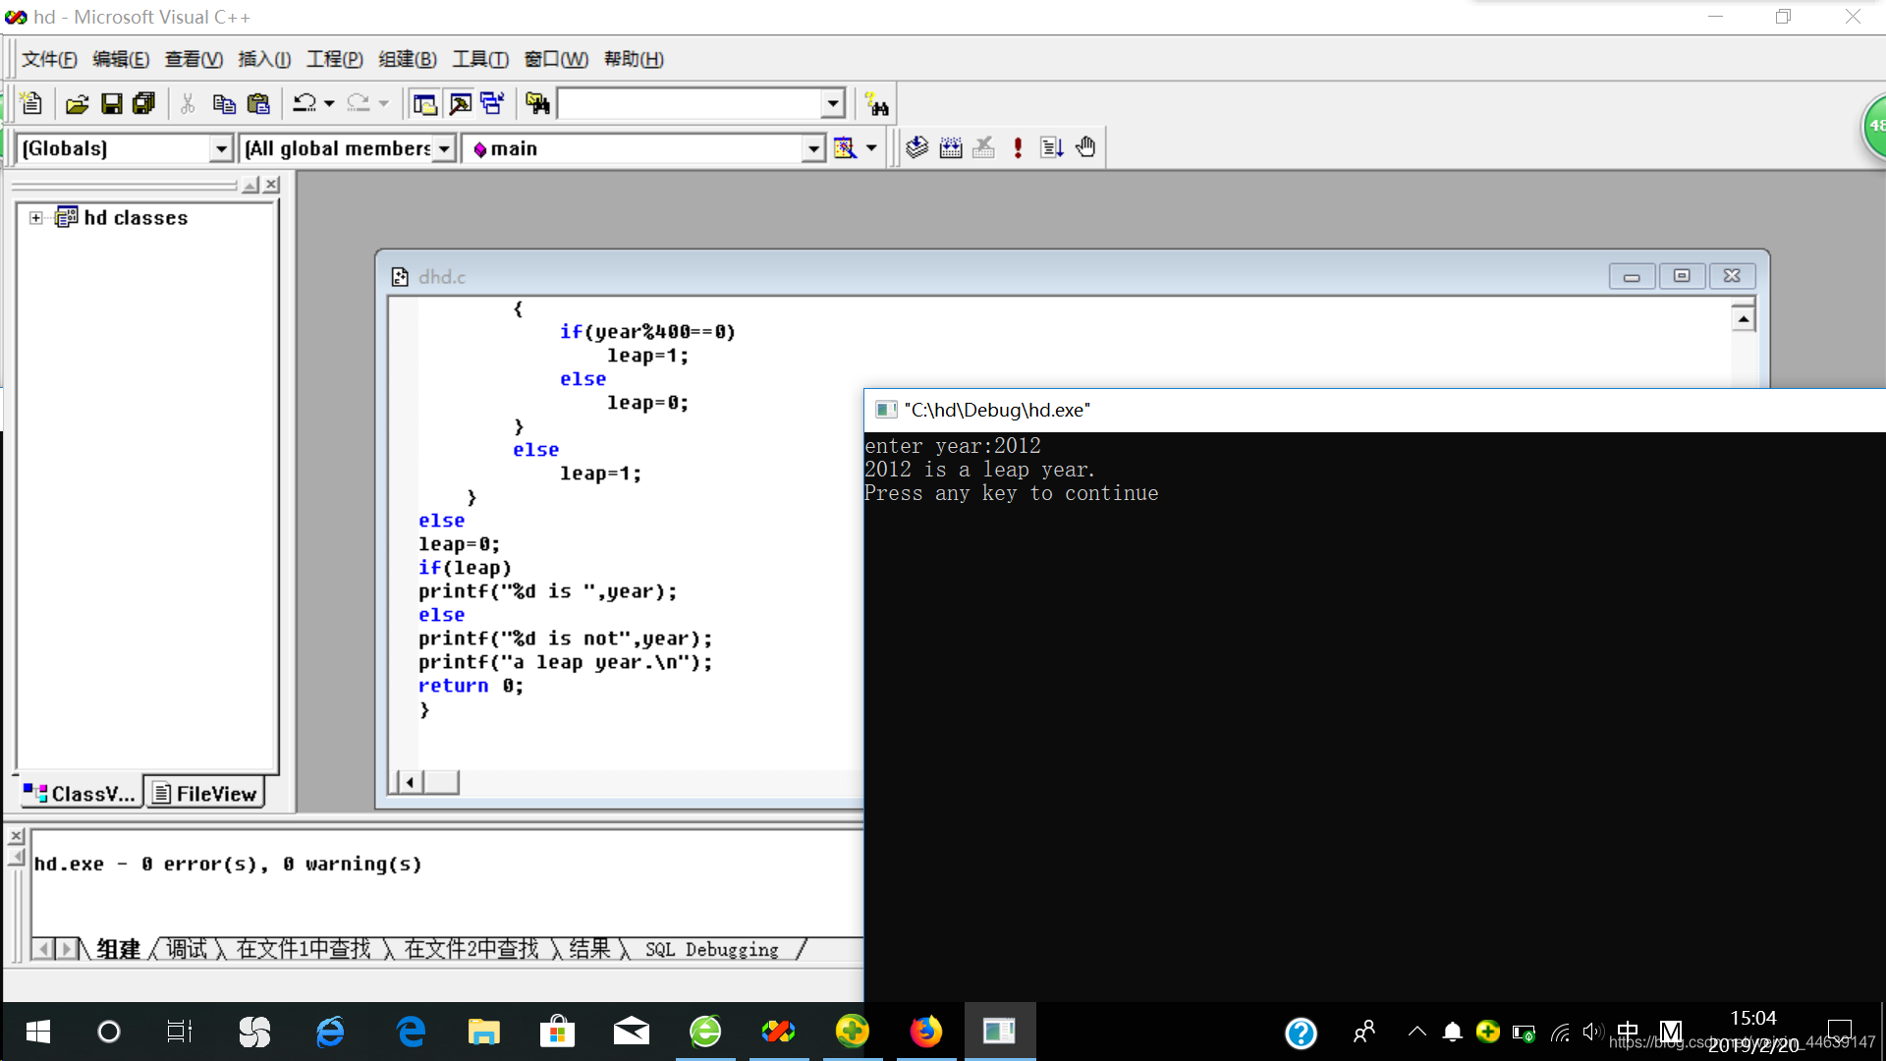Click the Cut scissors icon
Image resolution: width=1886 pixels, height=1061 pixels.
pos(188,103)
